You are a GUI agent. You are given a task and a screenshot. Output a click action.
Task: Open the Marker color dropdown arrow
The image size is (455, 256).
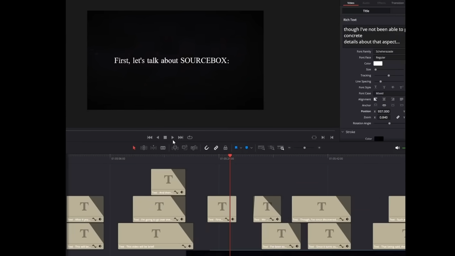[x=251, y=148]
